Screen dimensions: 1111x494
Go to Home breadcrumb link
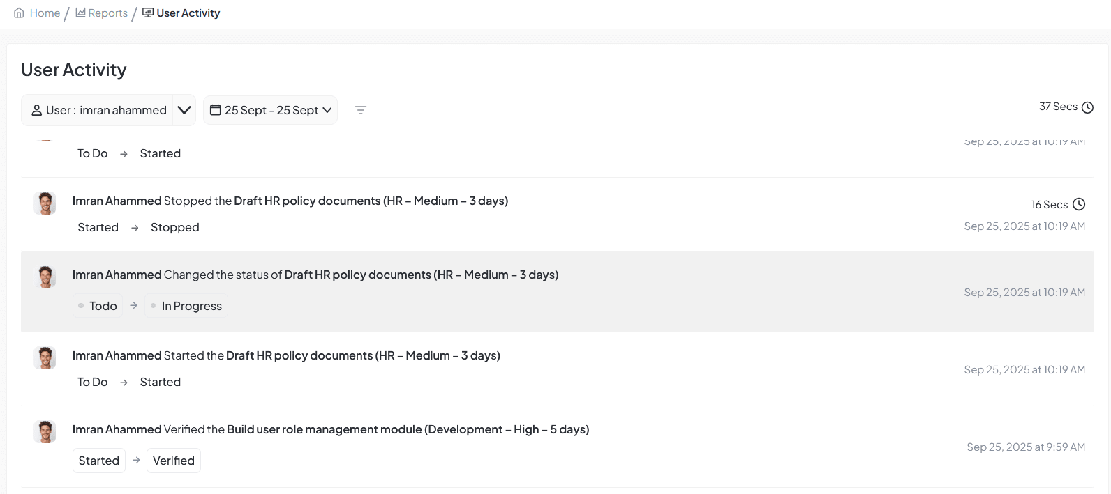point(45,13)
